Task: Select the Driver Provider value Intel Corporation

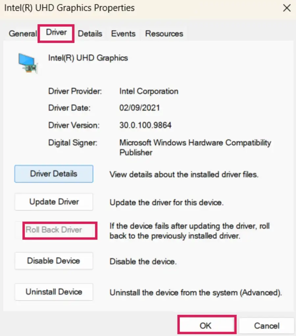Action: click(149, 91)
